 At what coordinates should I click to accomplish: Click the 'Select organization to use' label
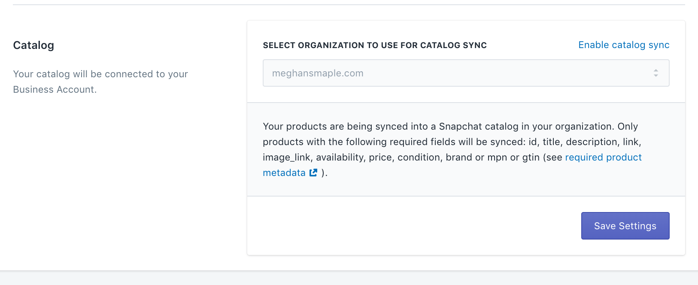point(374,45)
